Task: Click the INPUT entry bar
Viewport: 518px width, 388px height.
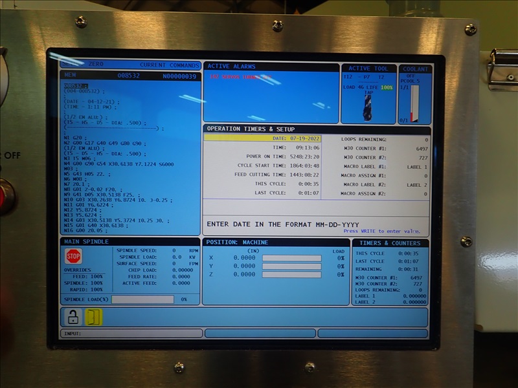Action: [x=131, y=334]
